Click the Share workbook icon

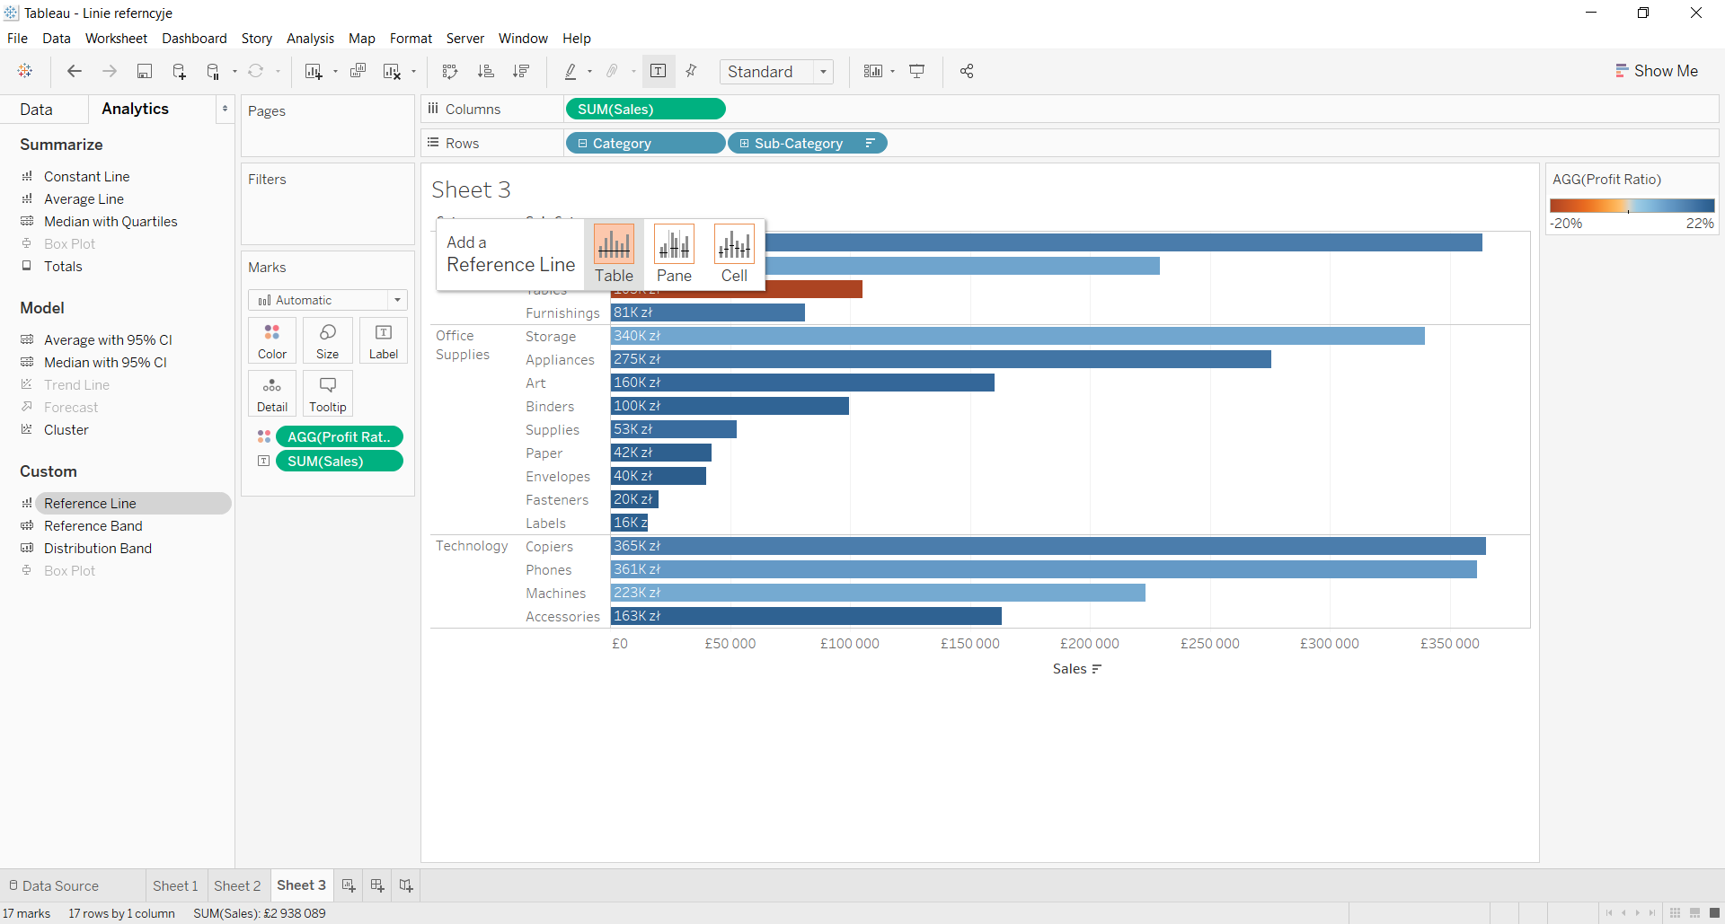click(967, 72)
